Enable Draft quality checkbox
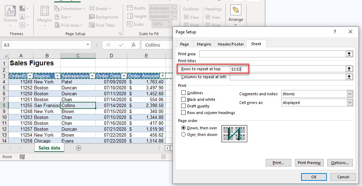362x186 pixels. (184, 106)
